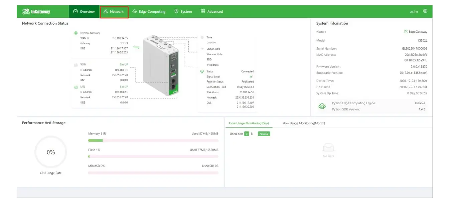Screen dimensions: 461x214
Task: Click the Connected status value
Action: [x=248, y=71]
